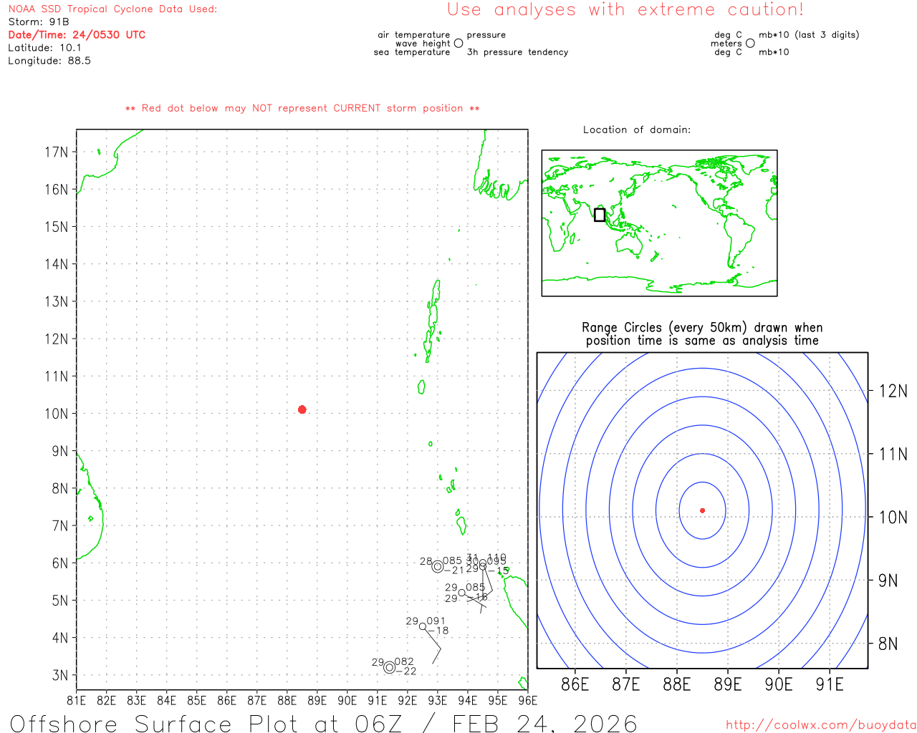Viewport: 917px width, 733px height.
Task: Click the 'NOAA SSD Tropical Cyclone Data Used:' heading
Action: click(112, 9)
